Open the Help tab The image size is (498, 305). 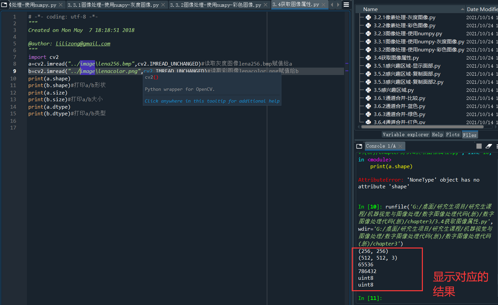tap(437, 134)
